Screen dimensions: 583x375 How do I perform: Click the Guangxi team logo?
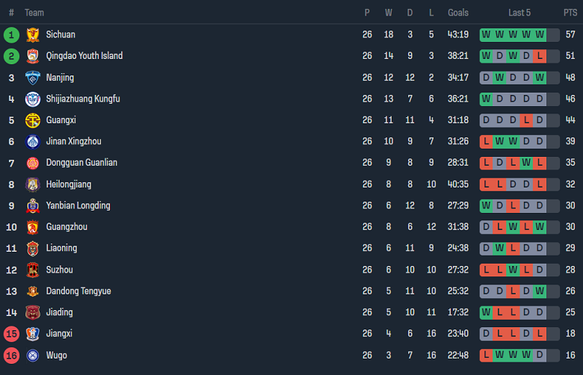tap(32, 120)
